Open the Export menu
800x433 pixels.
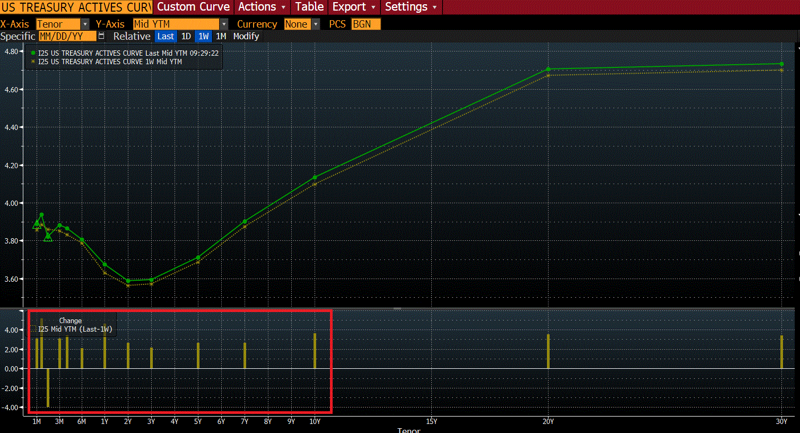tap(354, 7)
